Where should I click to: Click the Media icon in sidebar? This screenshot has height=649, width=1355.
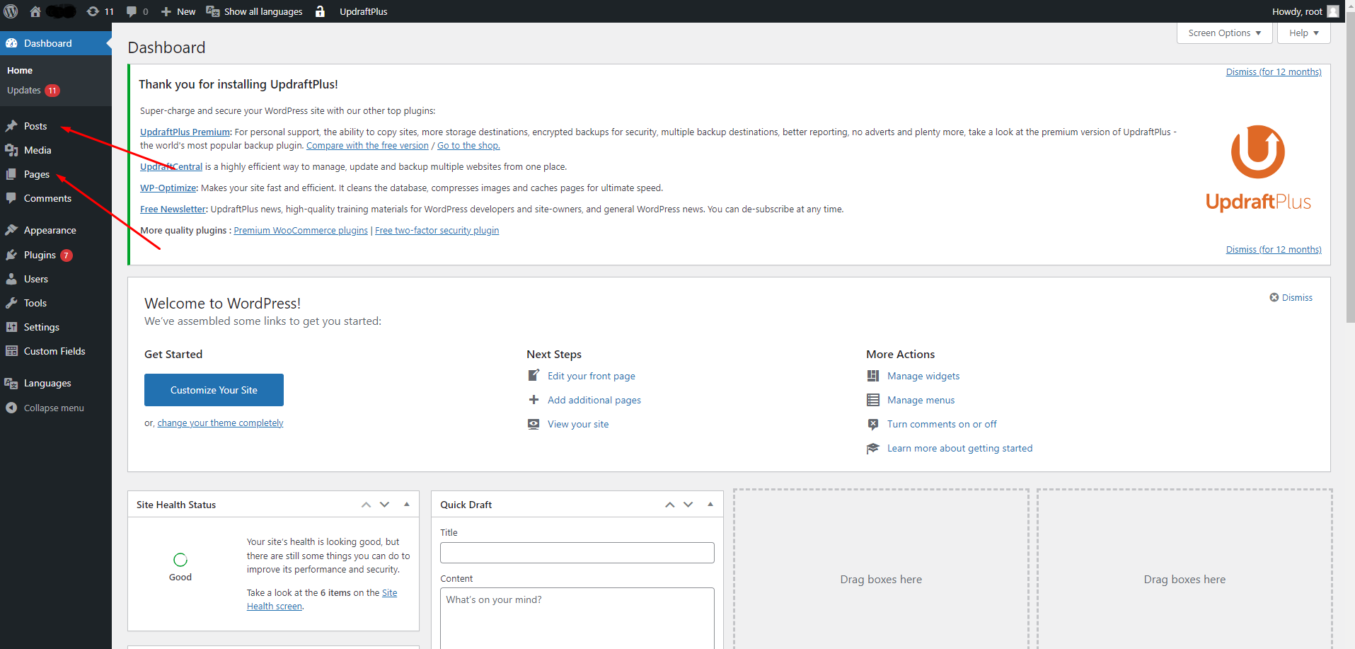click(x=11, y=150)
